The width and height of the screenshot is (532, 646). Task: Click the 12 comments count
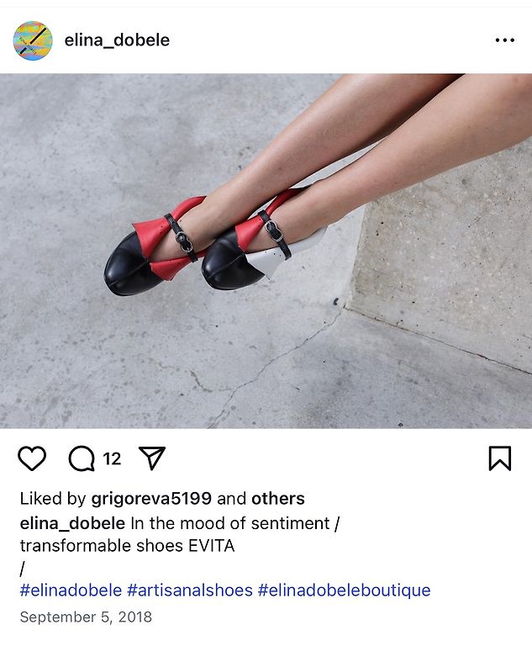click(x=112, y=458)
